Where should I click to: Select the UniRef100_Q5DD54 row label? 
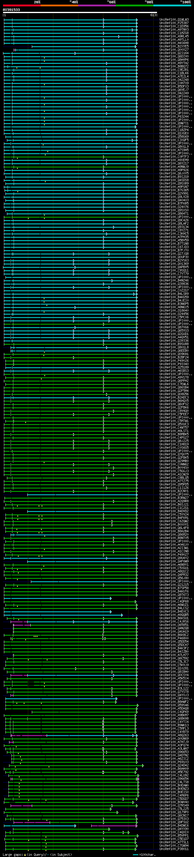[x=174, y=641]
